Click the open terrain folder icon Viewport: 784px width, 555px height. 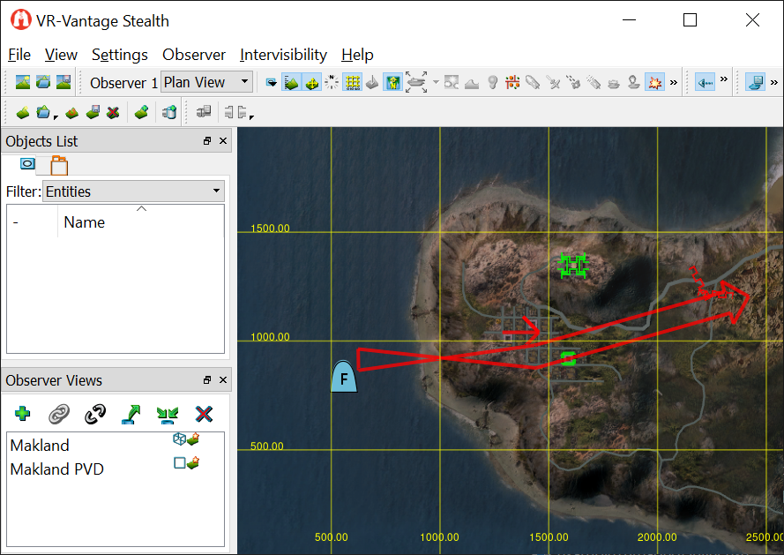click(43, 112)
